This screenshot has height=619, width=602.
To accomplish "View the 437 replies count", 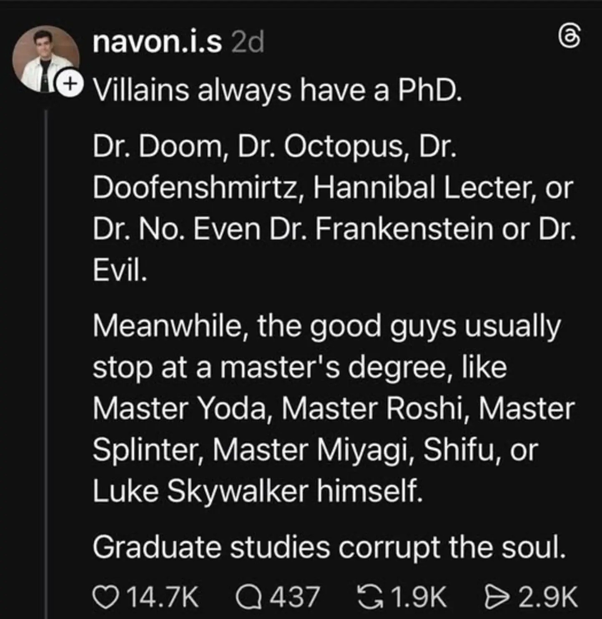I will tap(296, 597).
